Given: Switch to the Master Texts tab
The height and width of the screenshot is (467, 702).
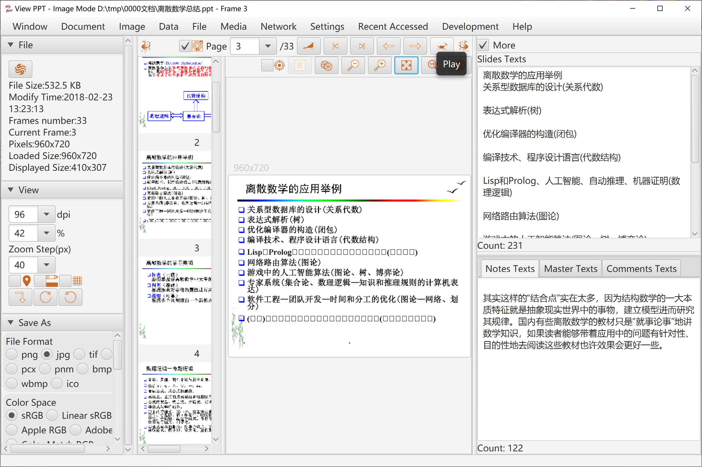Looking at the screenshot, I should [x=570, y=269].
